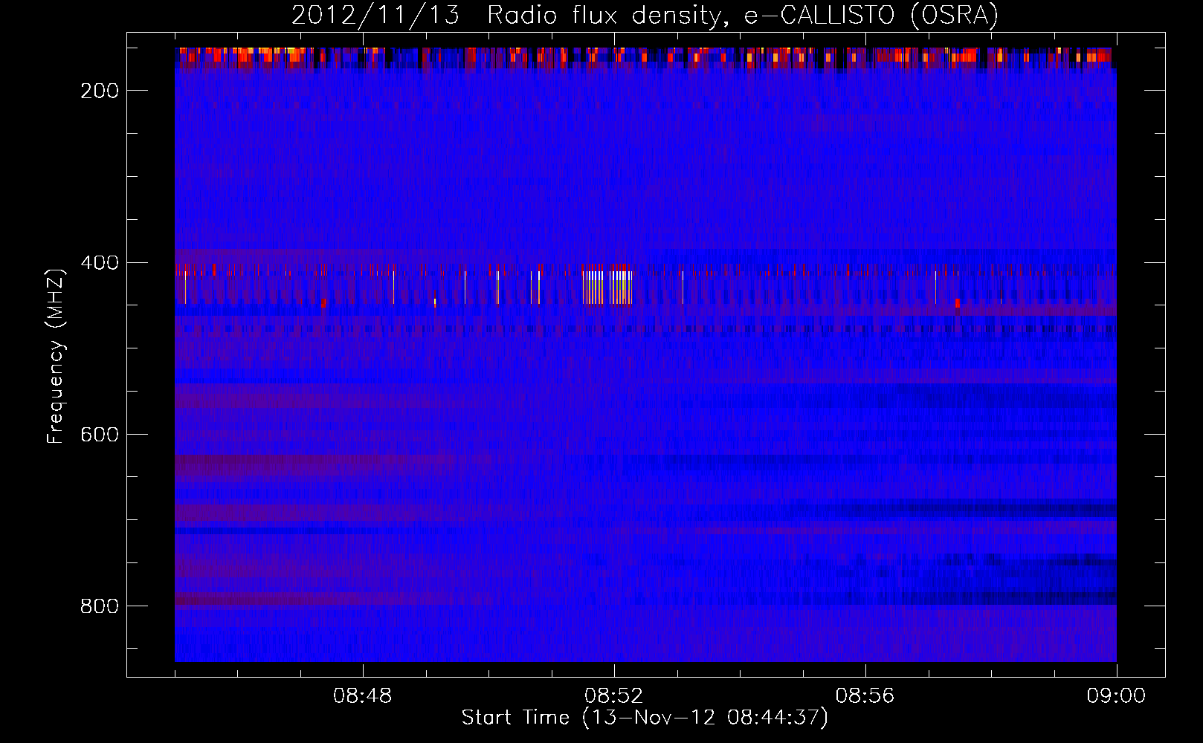Click the 08:52 time tick label
This screenshot has width=1203, height=743.
(x=614, y=696)
